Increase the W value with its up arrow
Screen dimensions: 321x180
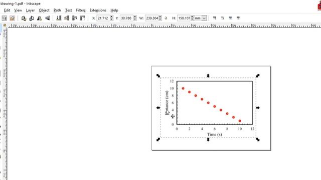[x=160, y=16]
